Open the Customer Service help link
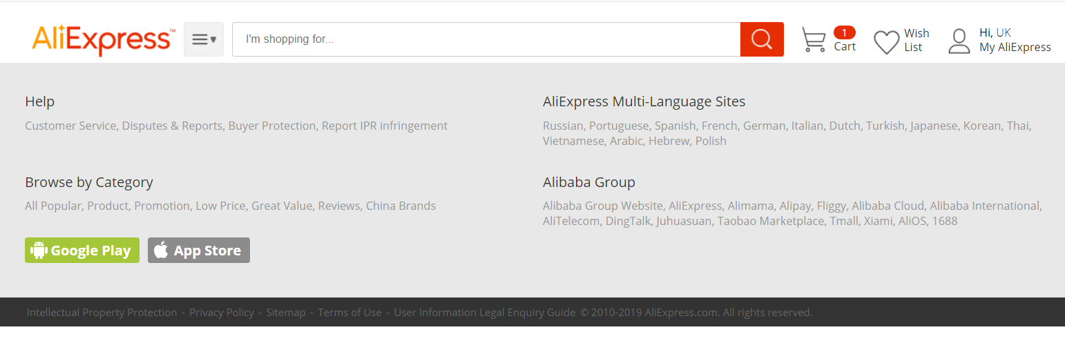Viewport: 1065px width, 352px height. (x=70, y=126)
